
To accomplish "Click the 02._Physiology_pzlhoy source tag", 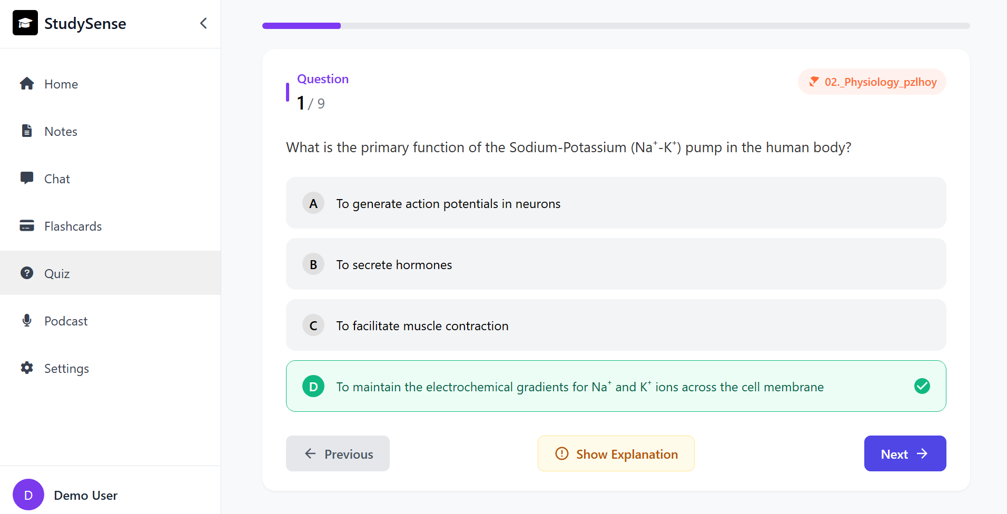I will tap(872, 82).
